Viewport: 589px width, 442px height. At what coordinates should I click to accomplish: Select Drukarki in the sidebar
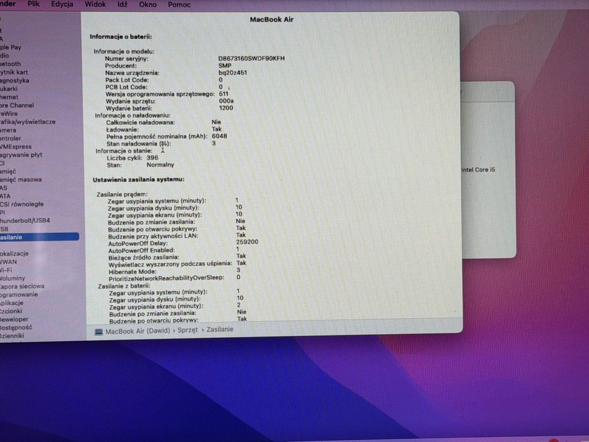(x=9, y=88)
